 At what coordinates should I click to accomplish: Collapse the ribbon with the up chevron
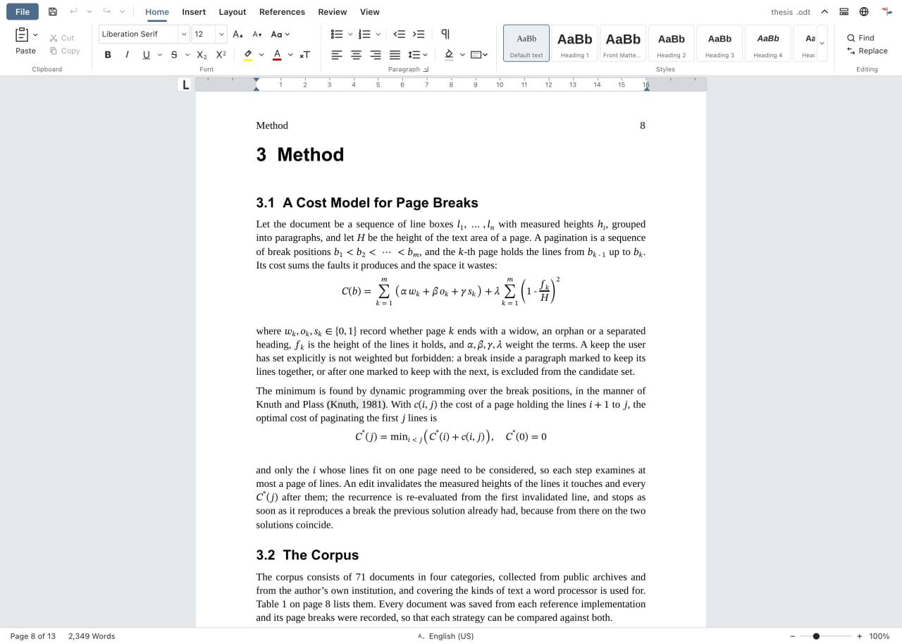point(824,12)
